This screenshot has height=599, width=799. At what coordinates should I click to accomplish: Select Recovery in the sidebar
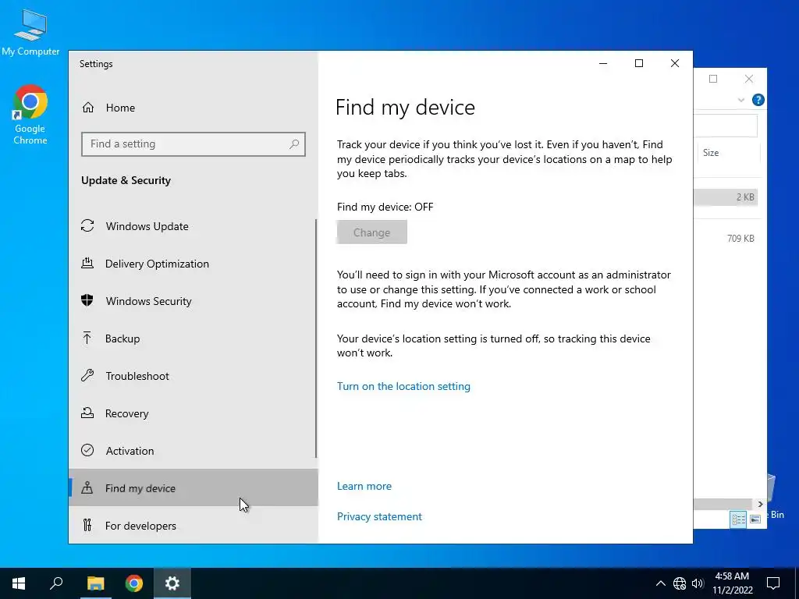tap(193, 413)
